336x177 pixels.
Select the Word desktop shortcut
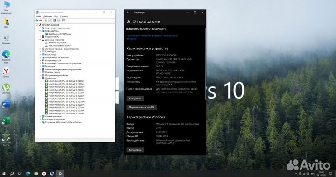click(x=6, y=105)
